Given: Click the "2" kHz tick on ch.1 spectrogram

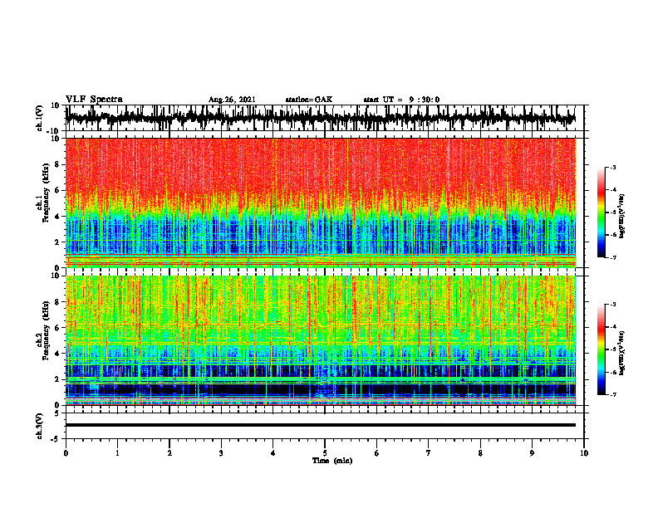Looking at the screenshot, I should [x=58, y=242].
